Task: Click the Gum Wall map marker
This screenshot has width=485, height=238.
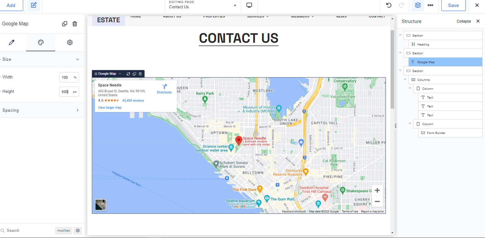Action: coord(267,199)
